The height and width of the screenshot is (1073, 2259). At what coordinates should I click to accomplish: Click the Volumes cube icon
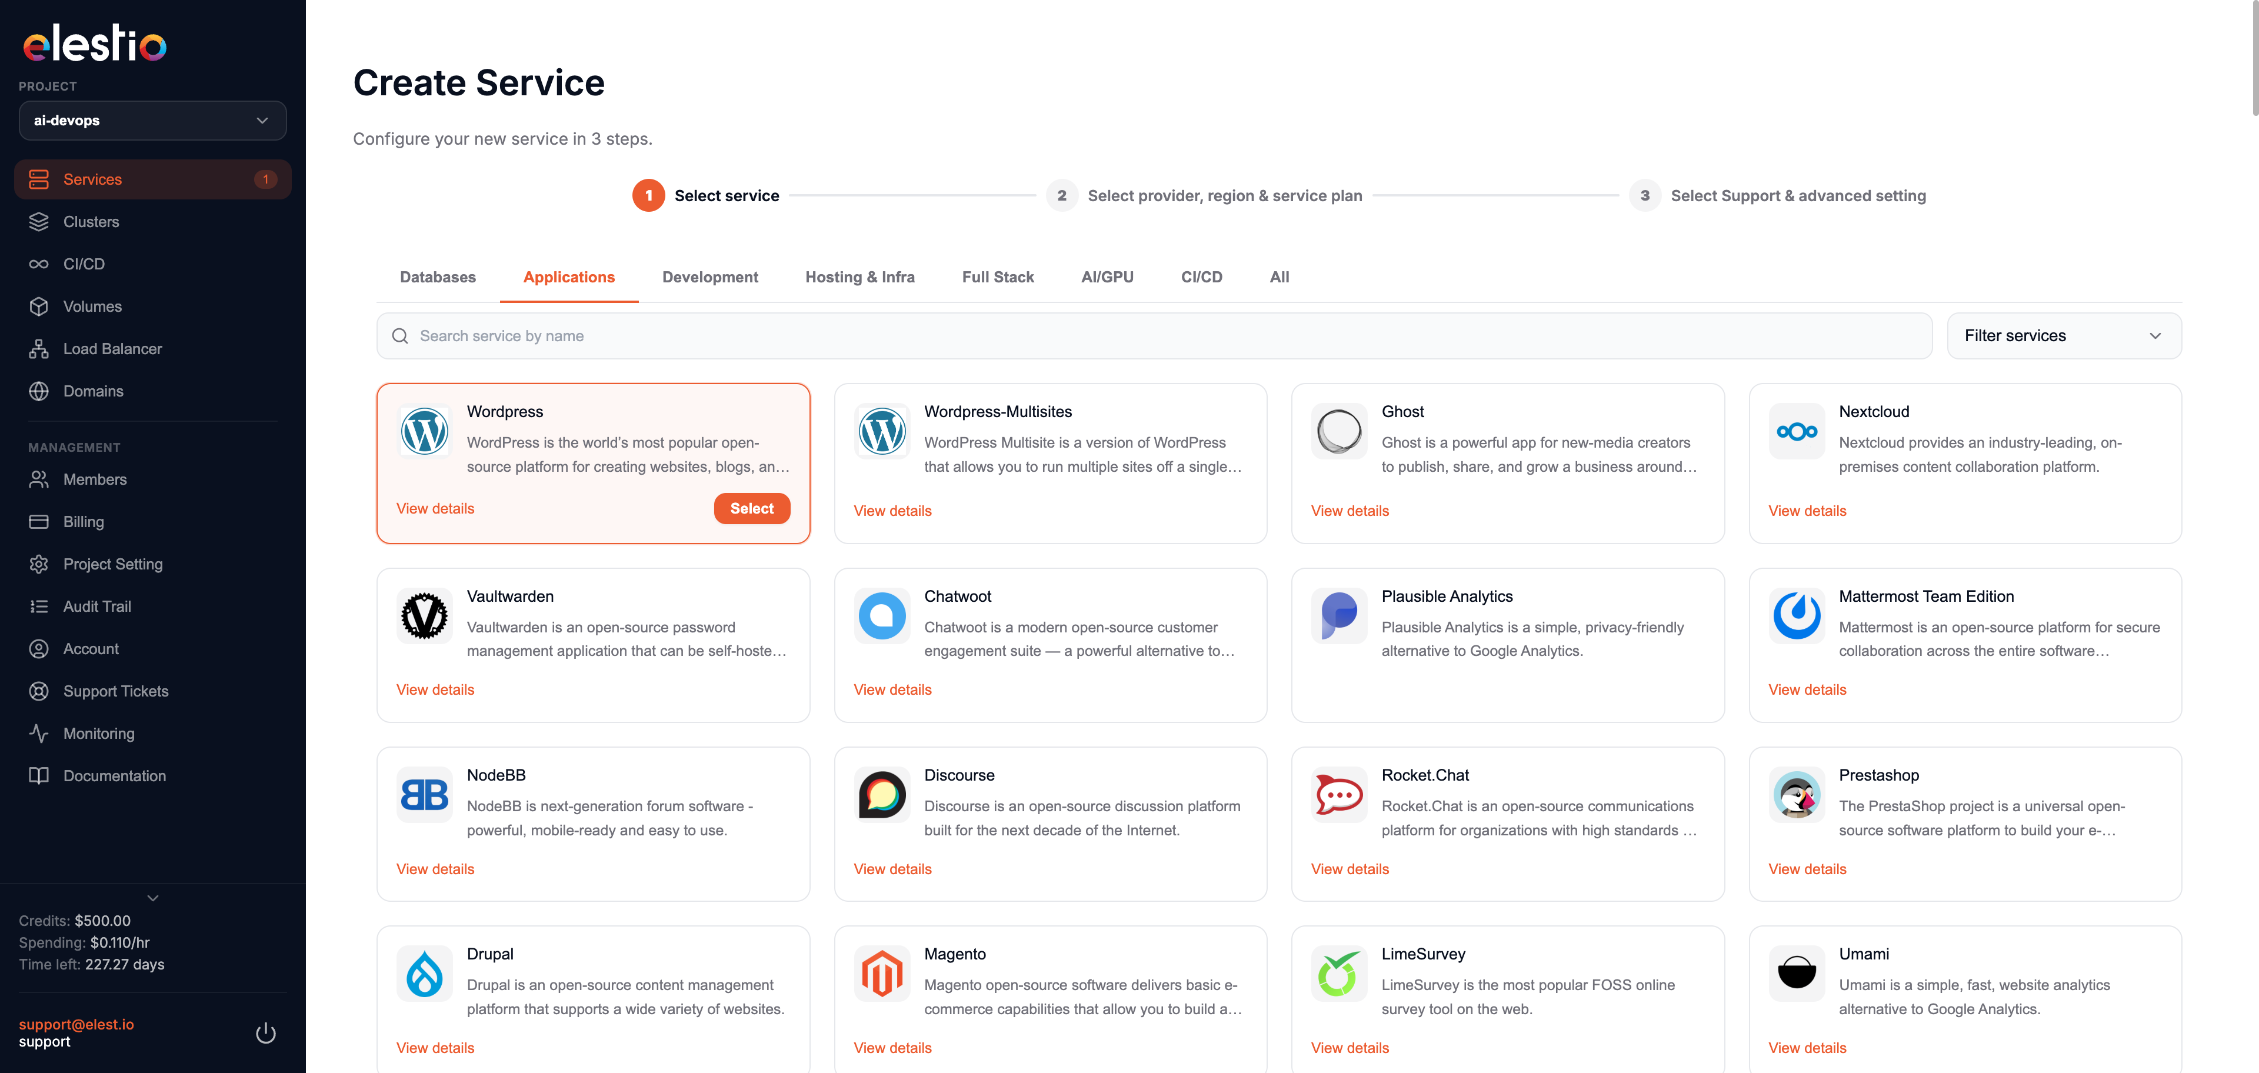(39, 307)
